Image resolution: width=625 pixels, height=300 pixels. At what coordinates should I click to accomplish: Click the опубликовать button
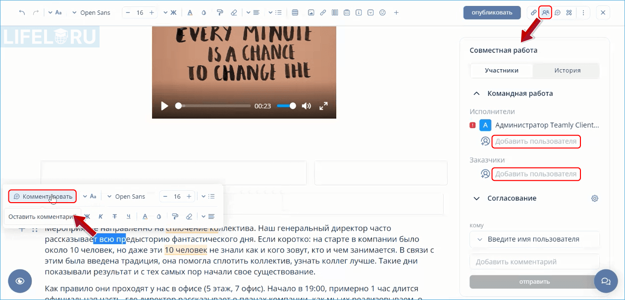point(492,12)
